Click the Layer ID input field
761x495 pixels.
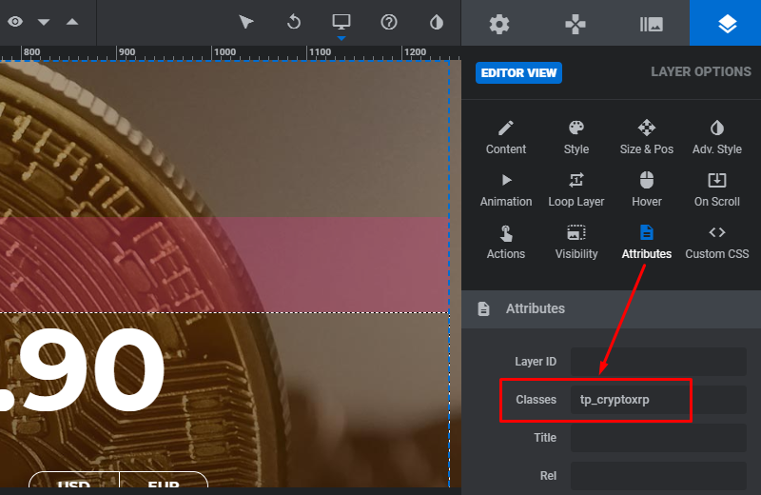658,362
